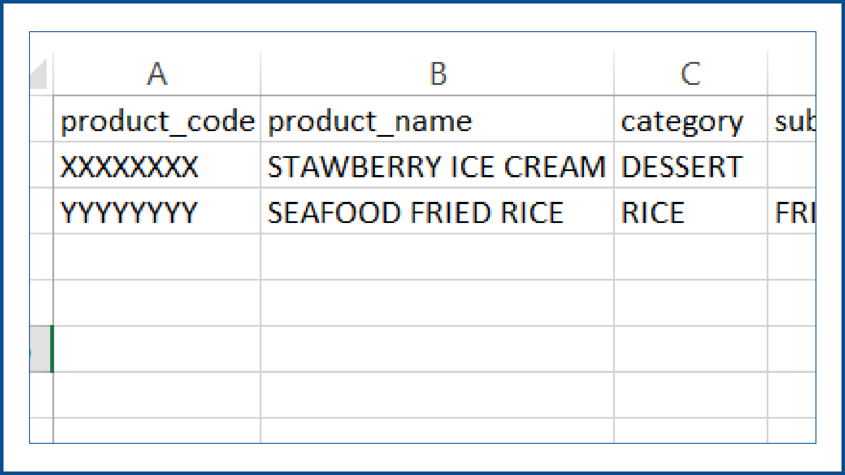Viewport: 845px width, 475px height.
Task: Select column A header
Action: click(x=157, y=73)
